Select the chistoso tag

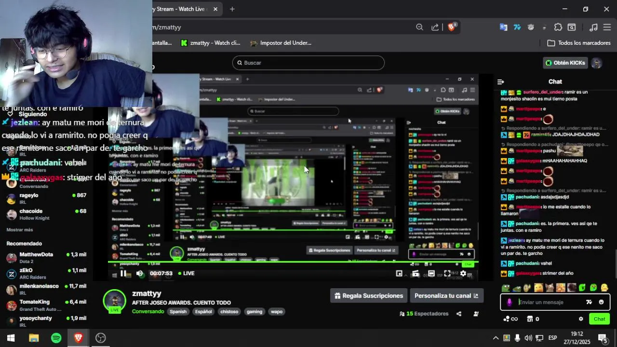coord(229,311)
